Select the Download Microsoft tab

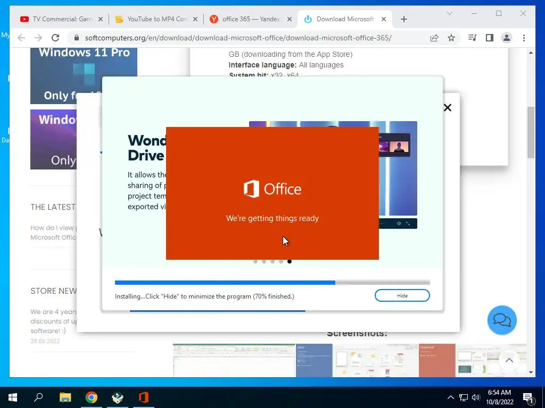point(345,19)
